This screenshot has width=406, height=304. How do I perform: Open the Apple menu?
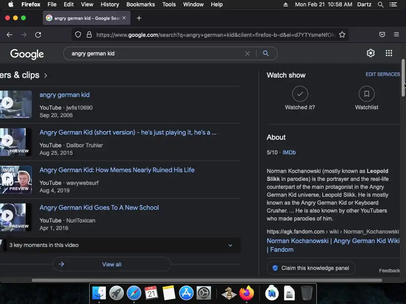11,4
